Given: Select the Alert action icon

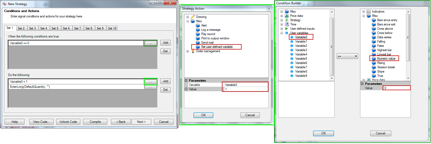Looking at the screenshot, I should pyautogui.click(x=198, y=25).
